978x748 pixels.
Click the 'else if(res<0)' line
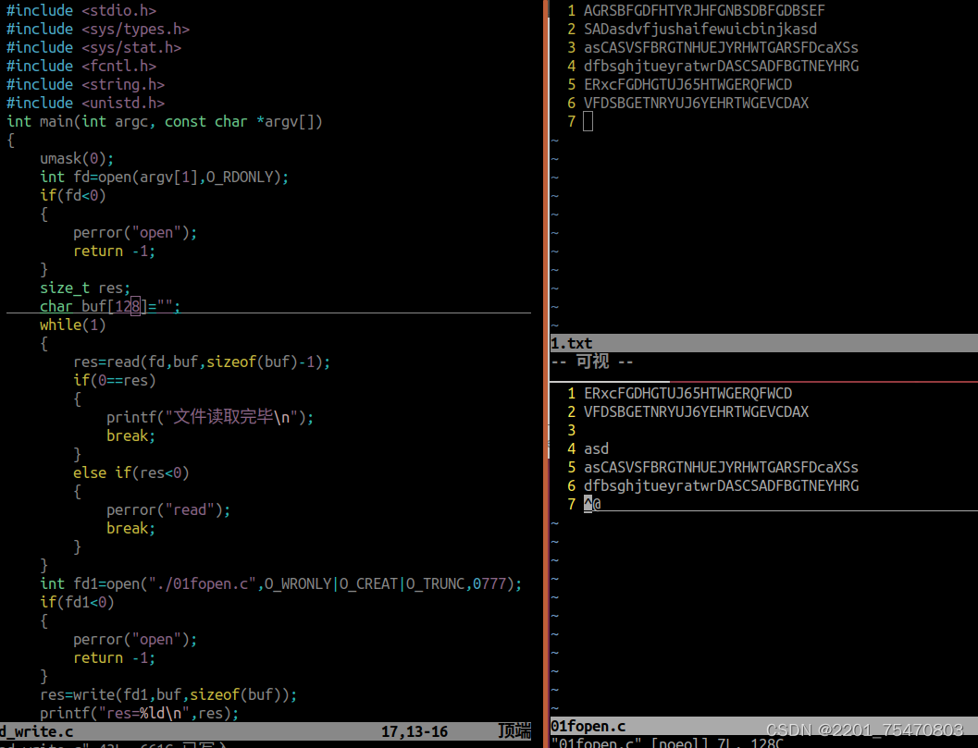(131, 472)
